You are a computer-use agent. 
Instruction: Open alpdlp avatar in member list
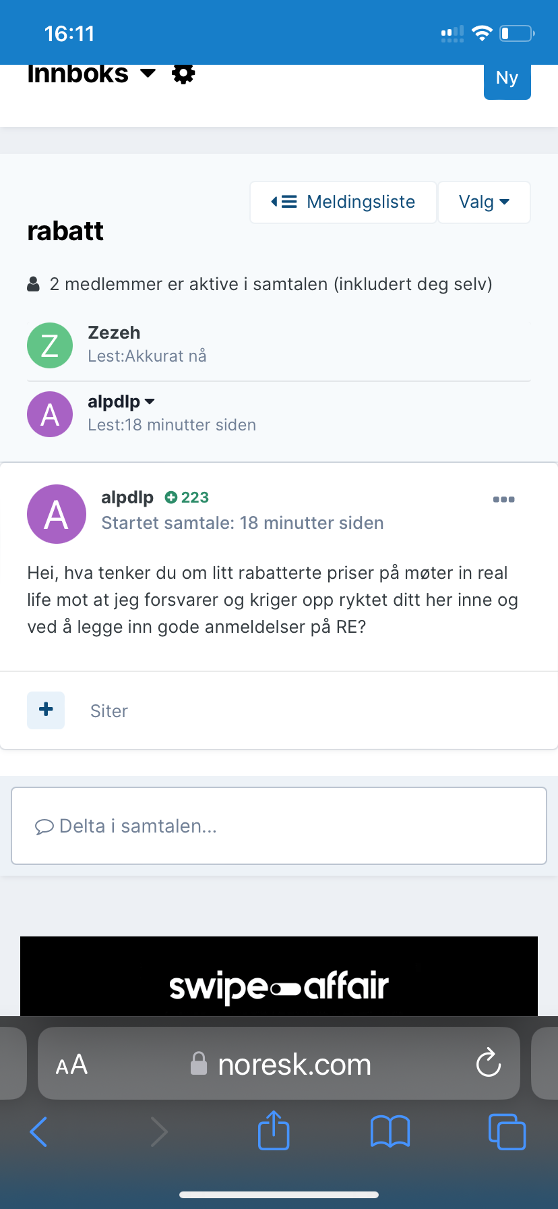tap(50, 414)
